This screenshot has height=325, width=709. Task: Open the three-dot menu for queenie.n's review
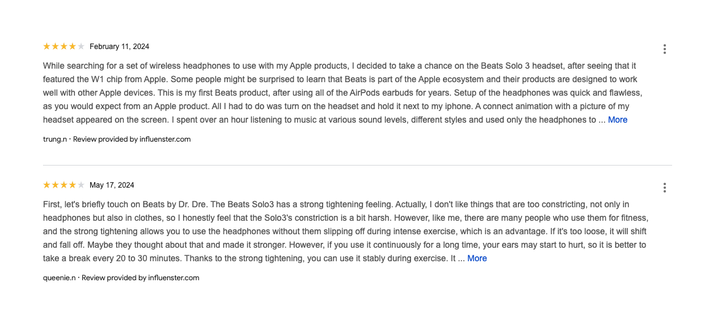pyautogui.click(x=664, y=188)
